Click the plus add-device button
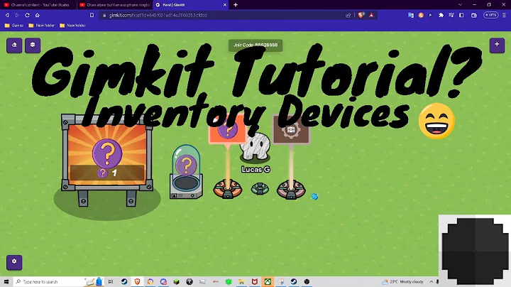 [x=497, y=45]
